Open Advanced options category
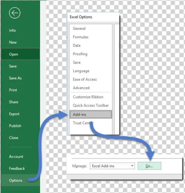The width and height of the screenshot is (185, 193). [91, 88]
